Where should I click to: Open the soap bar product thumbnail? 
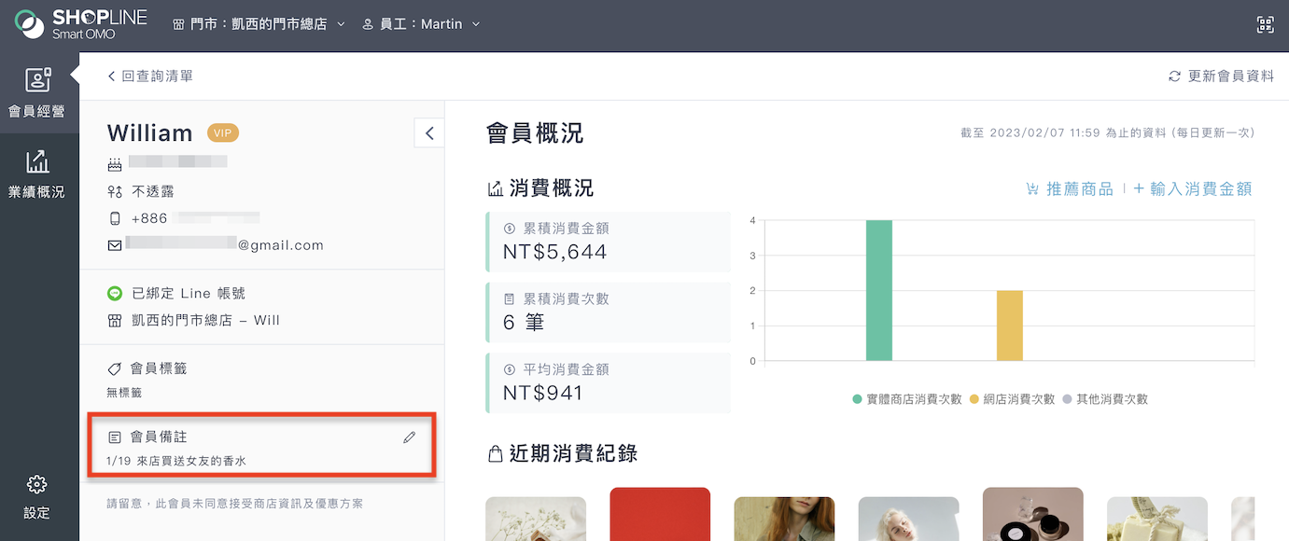click(x=1157, y=519)
